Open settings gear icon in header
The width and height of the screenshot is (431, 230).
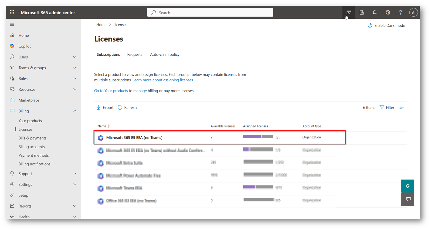click(388, 12)
